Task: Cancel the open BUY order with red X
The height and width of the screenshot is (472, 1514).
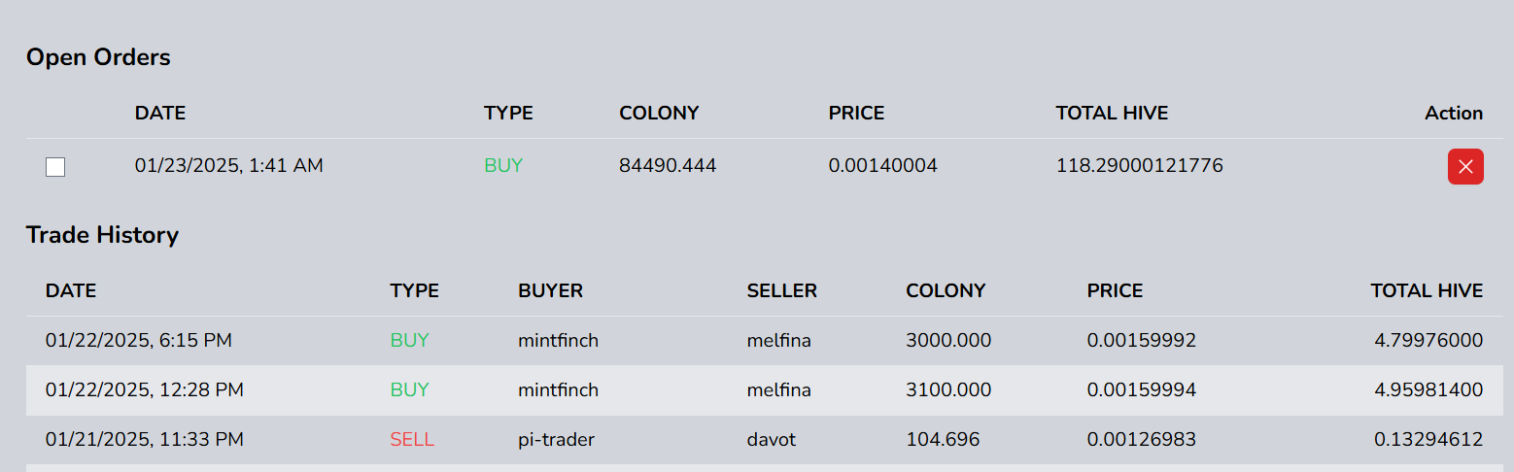Action: point(1465,166)
